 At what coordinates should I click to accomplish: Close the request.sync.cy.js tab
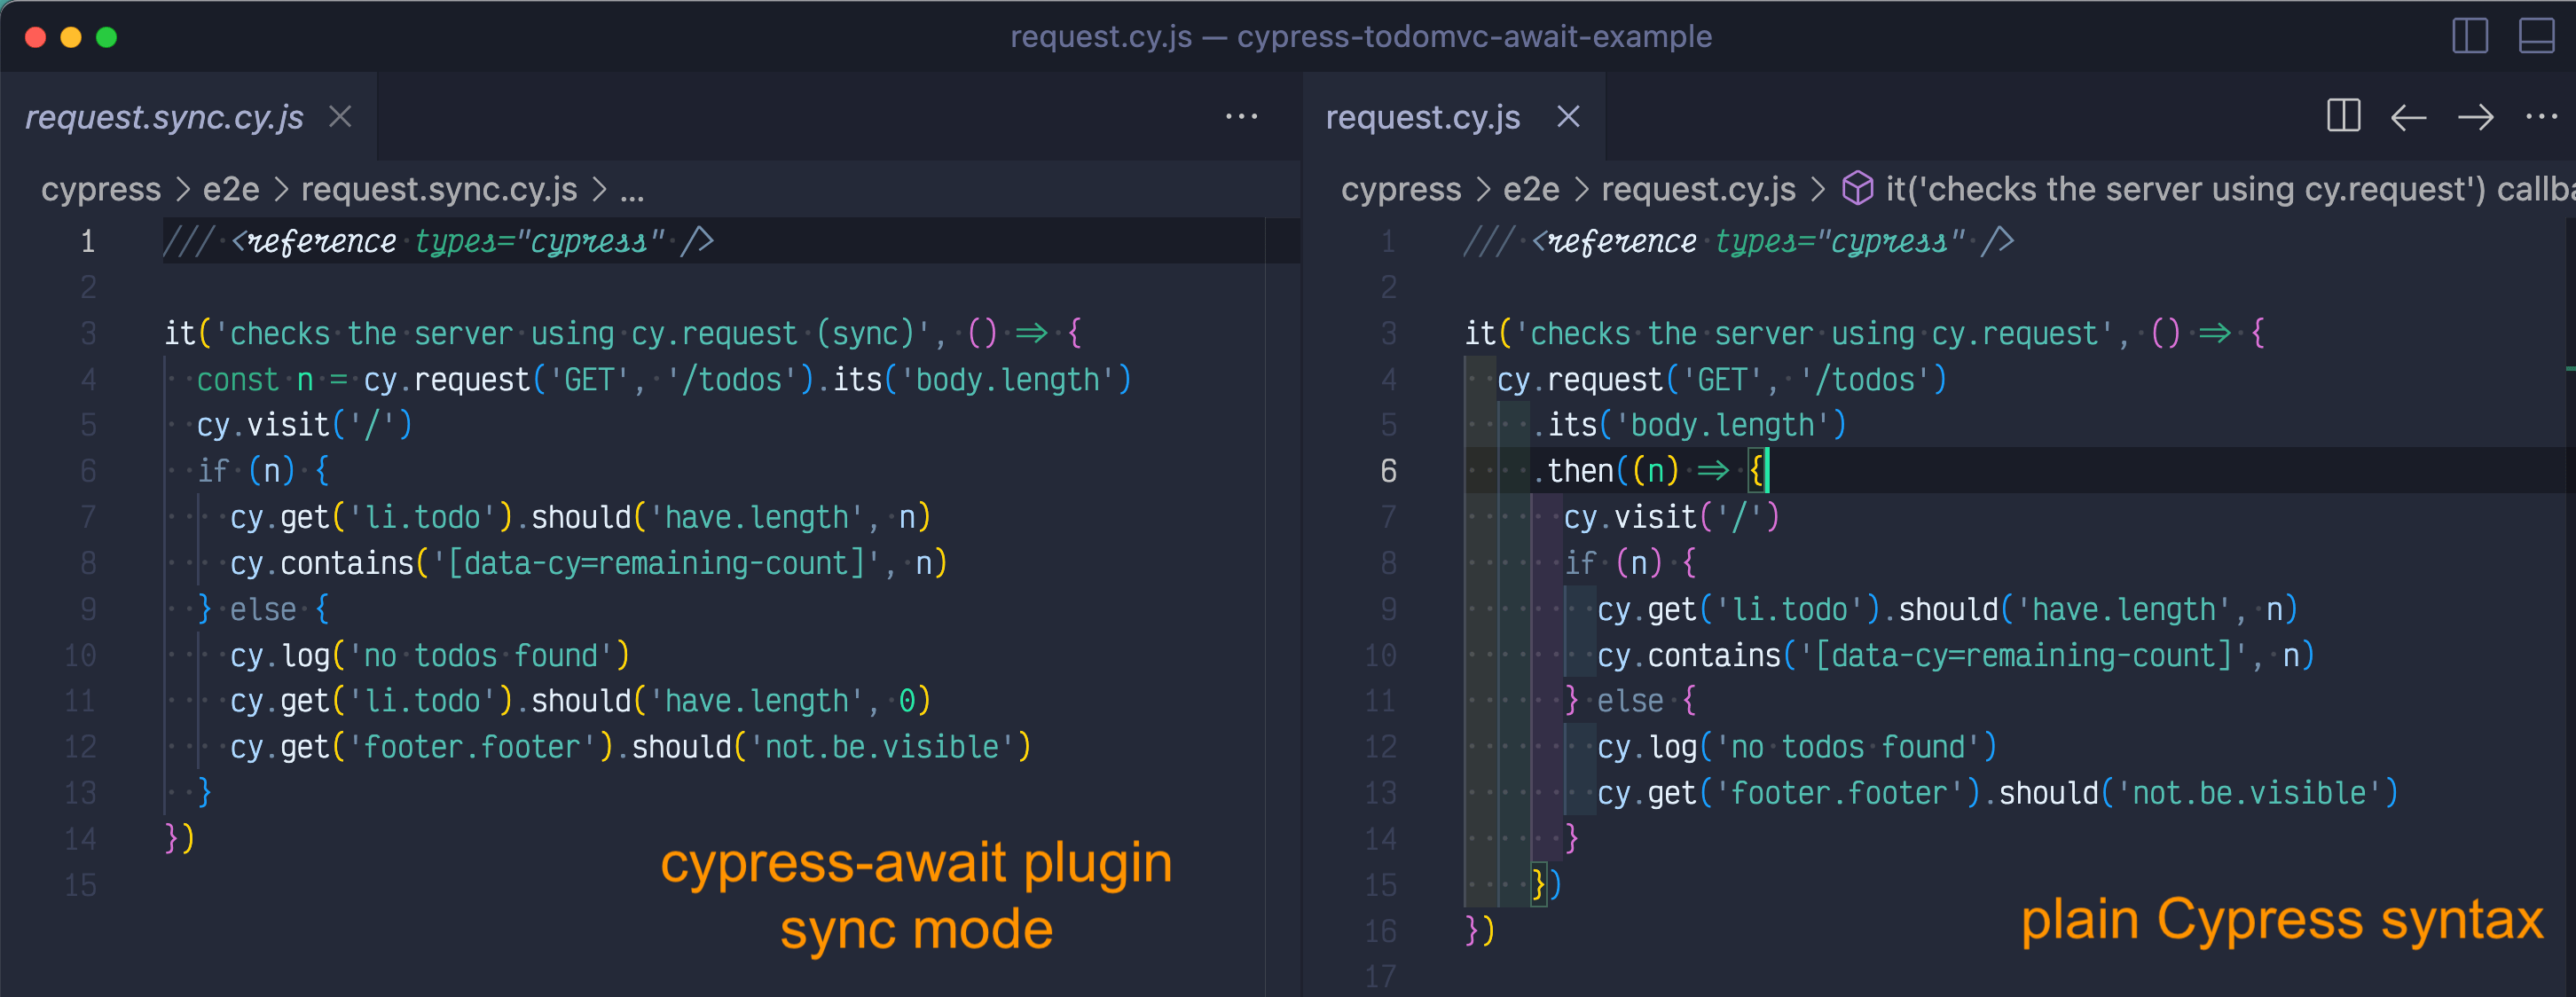tap(340, 117)
